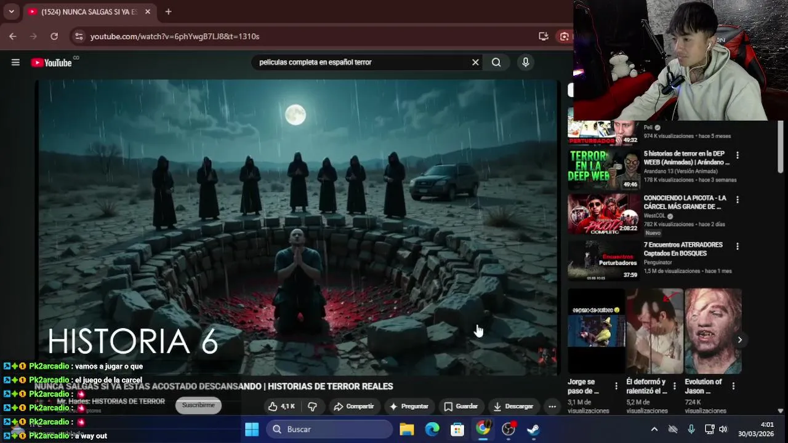Viewport: 788px width, 443px height.
Task: Expand Chrome tab search dropdown
Action: [11, 12]
